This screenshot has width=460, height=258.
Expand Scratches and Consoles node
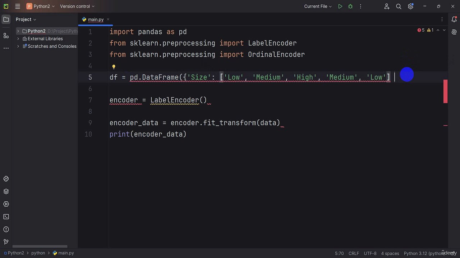[18, 46]
